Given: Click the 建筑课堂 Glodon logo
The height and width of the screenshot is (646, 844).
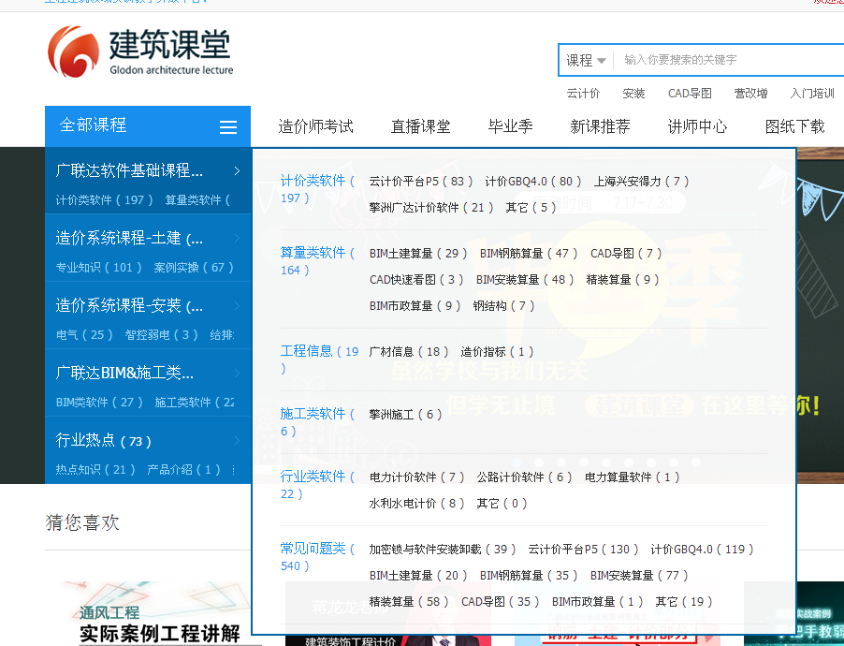Looking at the screenshot, I should pyautogui.click(x=140, y=51).
